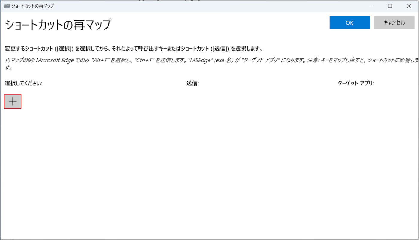Click the ターゲット アプリ: column label
Image resolution: width=419 pixels, height=240 pixels.
pyautogui.click(x=356, y=83)
